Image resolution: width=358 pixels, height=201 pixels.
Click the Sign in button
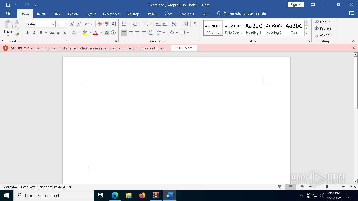point(296,4)
